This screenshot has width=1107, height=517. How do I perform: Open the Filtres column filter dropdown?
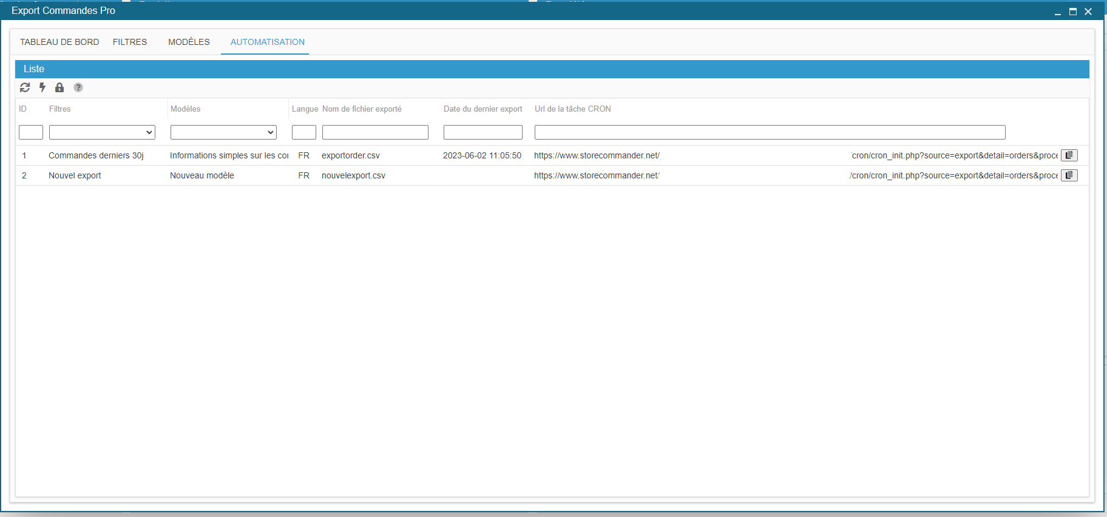(x=102, y=132)
